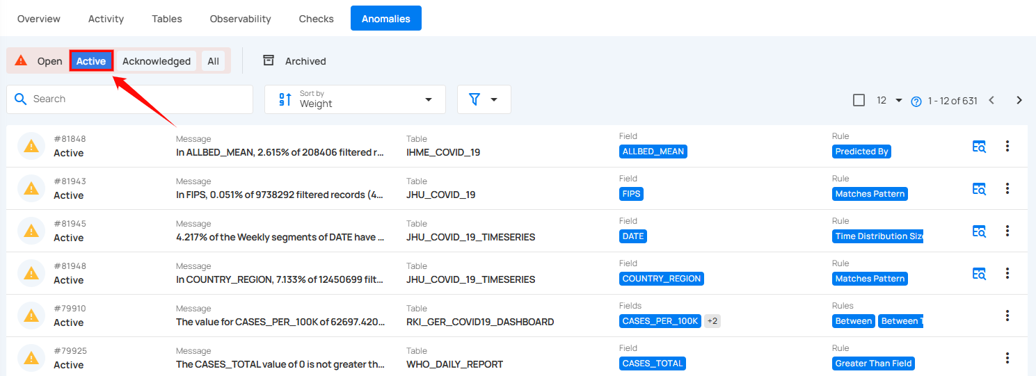The height and width of the screenshot is (376, 1036).
Task: Click the pagination help question-mark icon
Action: coord(916,101)
